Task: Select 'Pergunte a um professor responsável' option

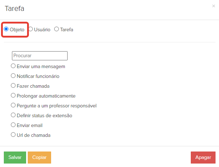Action: click(x=13, y=105)
